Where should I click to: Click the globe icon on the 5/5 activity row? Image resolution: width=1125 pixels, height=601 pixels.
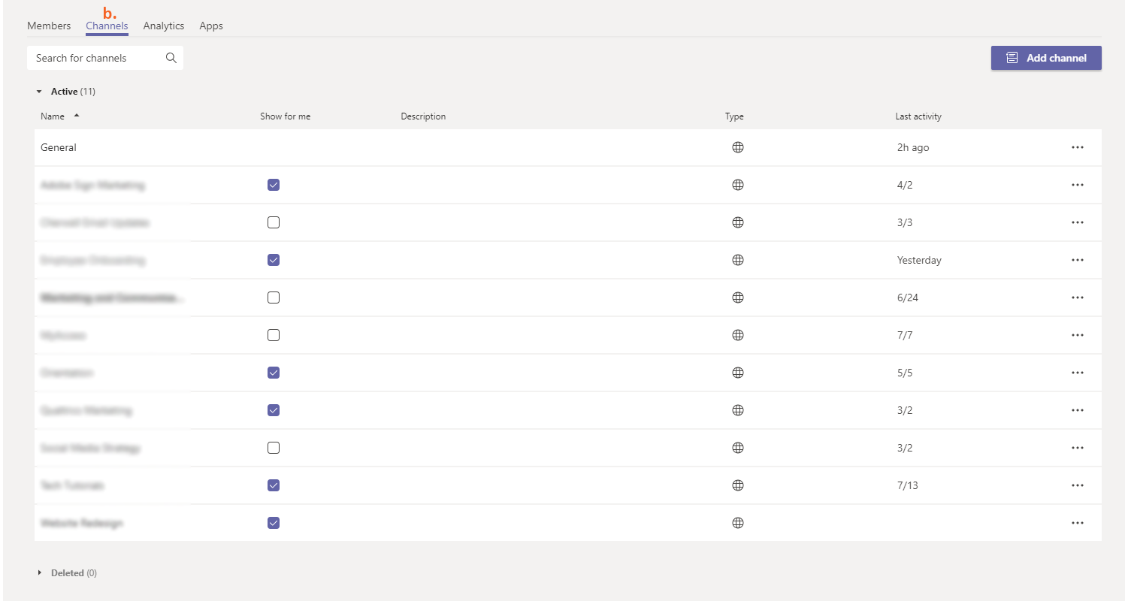pyautogui.click(x=737, y=373)
